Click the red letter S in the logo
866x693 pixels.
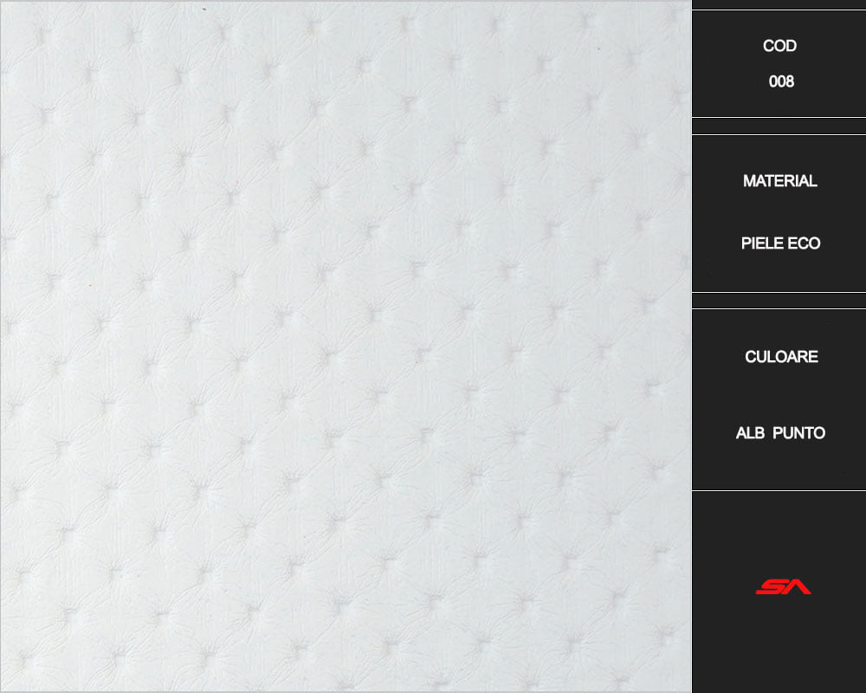[x=770, y=586]
